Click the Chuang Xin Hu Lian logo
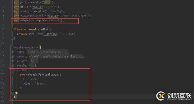Screen dimensions: 194x104 pos(174,96)
